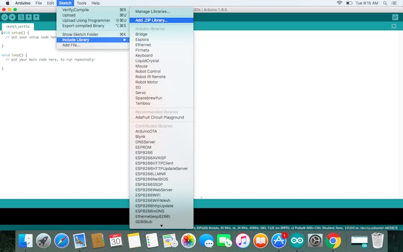Click the Save sketch toolbar icon

click(x=36, y=17)
